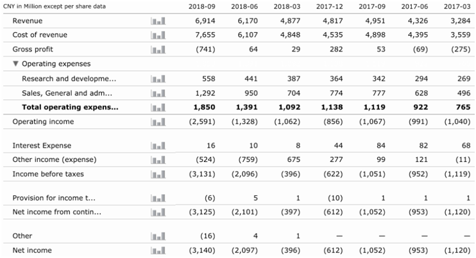476x258 pixels.
Task: Click Provision for income taxes chart icon
Action: point(158,198)
